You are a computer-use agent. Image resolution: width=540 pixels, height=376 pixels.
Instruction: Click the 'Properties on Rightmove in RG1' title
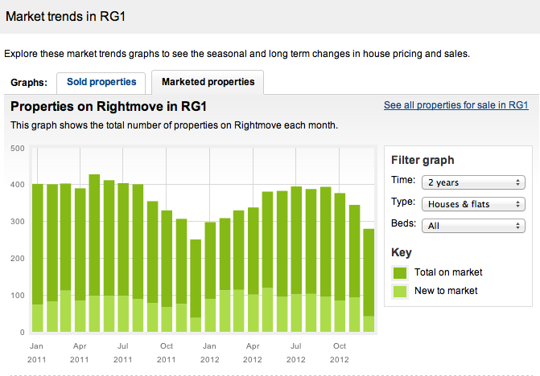point(109,107)
